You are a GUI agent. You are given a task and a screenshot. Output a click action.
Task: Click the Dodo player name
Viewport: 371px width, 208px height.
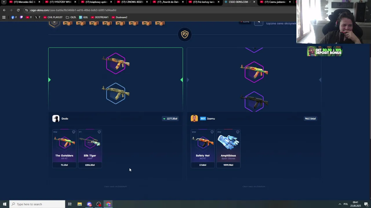click(x=65, y=118)
